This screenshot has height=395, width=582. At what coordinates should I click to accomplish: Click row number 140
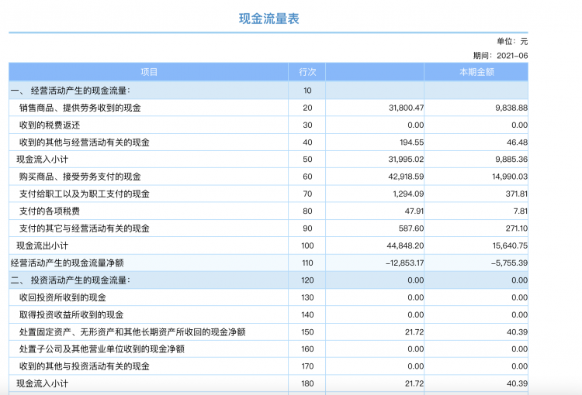307,314
